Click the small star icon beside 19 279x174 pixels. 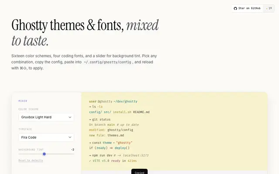(266, 8)
